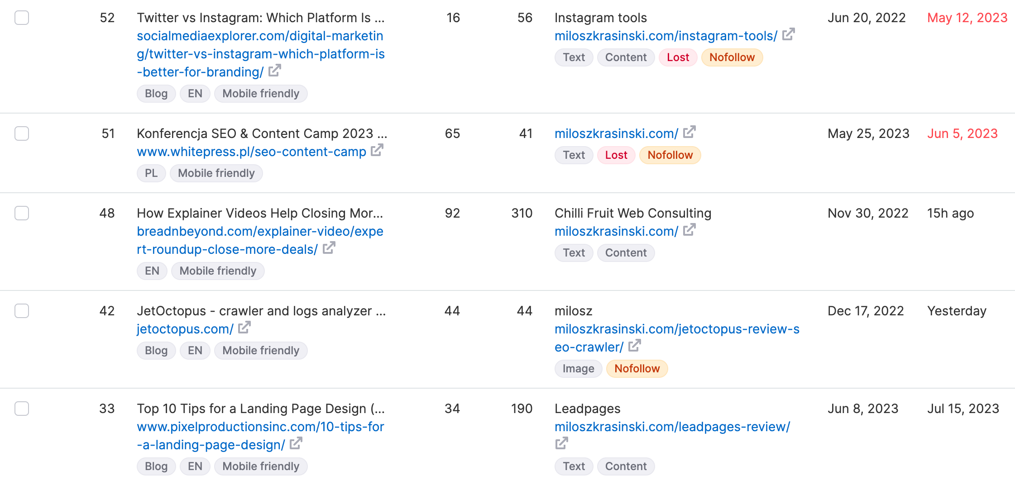Click last seen value 'Yesterday'
The image size is (1015, 485).
[957, 311]
